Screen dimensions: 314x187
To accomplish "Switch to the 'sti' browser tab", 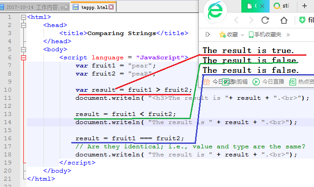I will coord(283,6).
